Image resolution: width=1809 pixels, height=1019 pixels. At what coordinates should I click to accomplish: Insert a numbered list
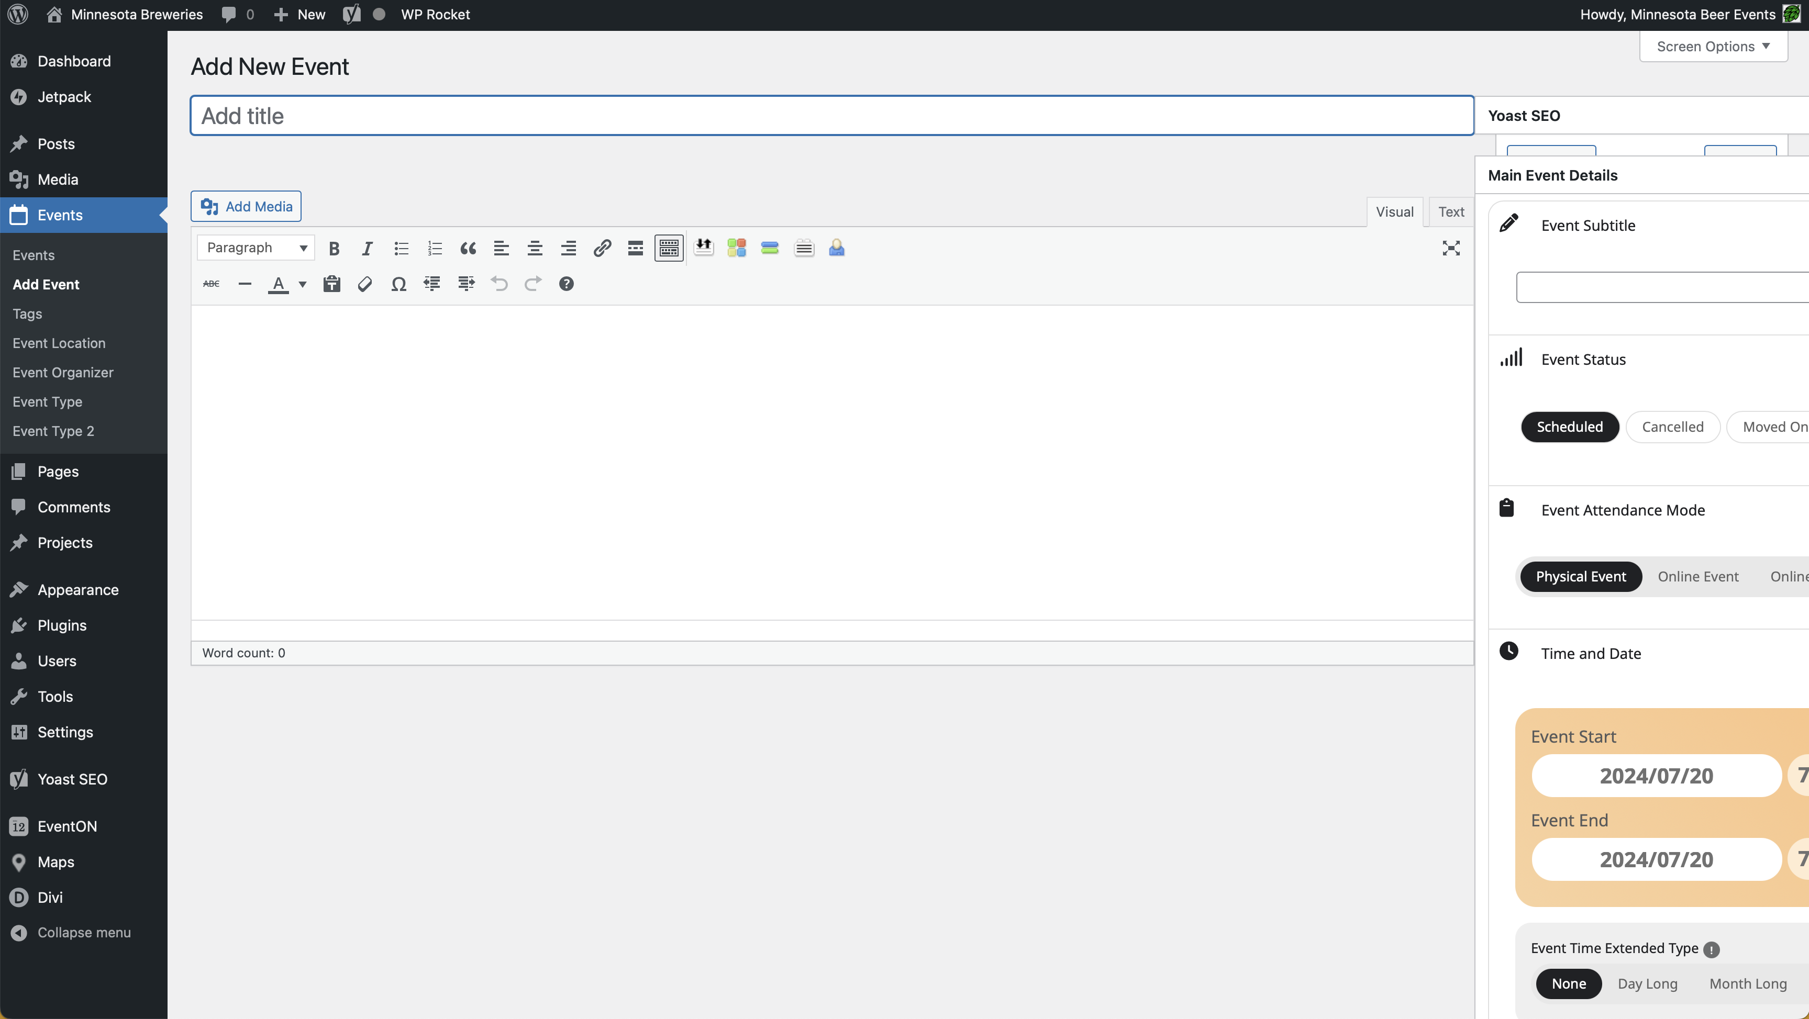[x=435, y=249]
